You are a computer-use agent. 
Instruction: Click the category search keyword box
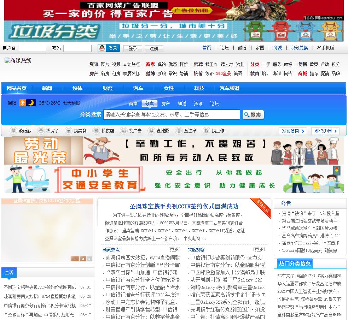(172, 114)
